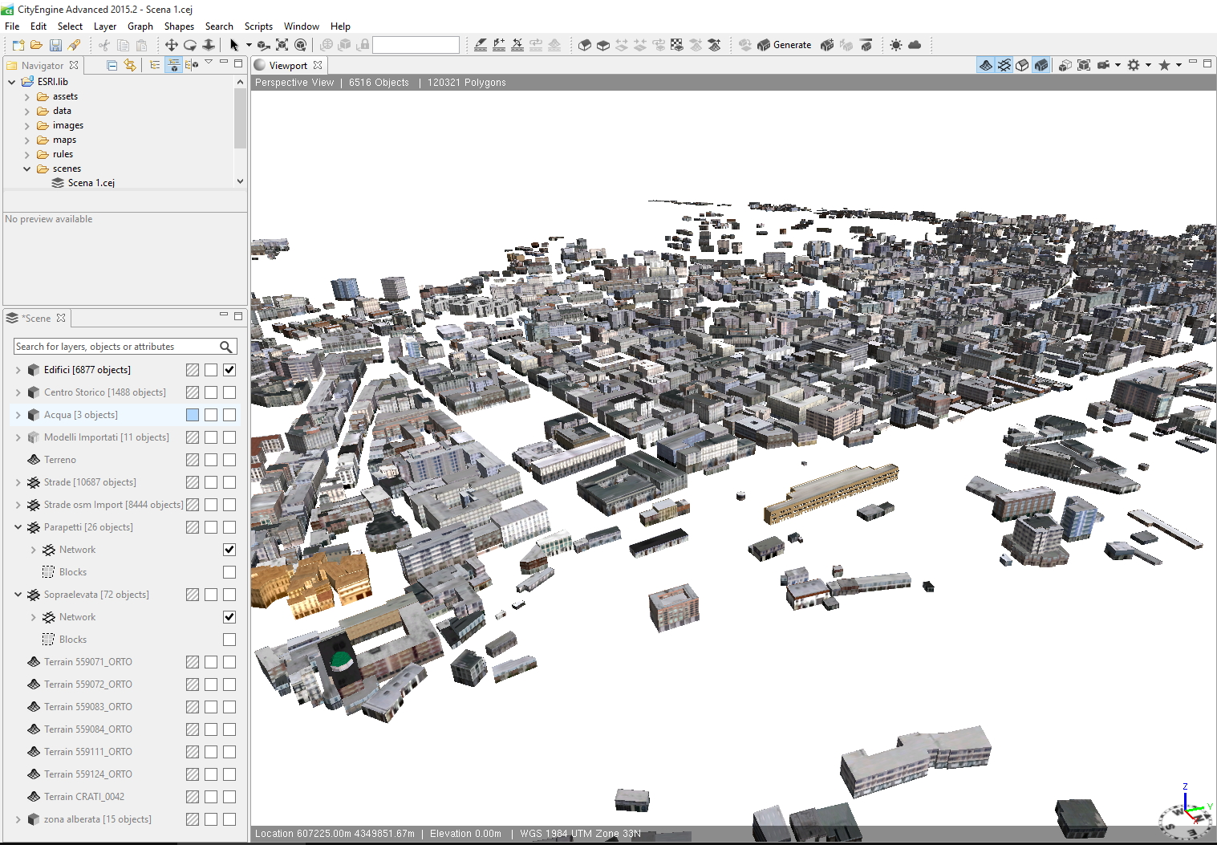This screenshot has width=1217, height=845.
Task: Toggle map layers visibility in Viewport toolbar
Action: click(986, 65)
